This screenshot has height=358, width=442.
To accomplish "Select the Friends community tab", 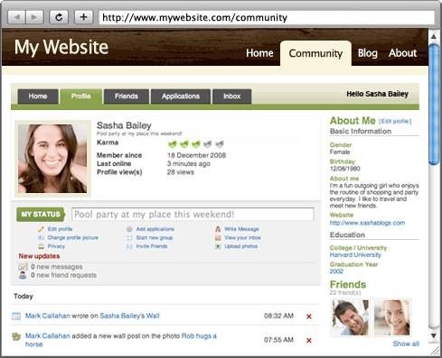I will pyautogui.click(x=127, y=96).
